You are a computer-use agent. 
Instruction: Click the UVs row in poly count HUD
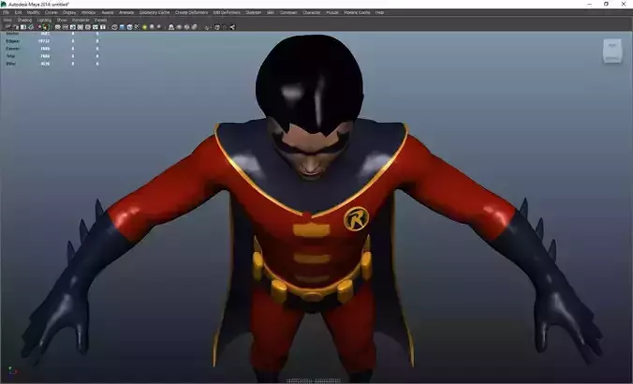click(x=52, y=64)
